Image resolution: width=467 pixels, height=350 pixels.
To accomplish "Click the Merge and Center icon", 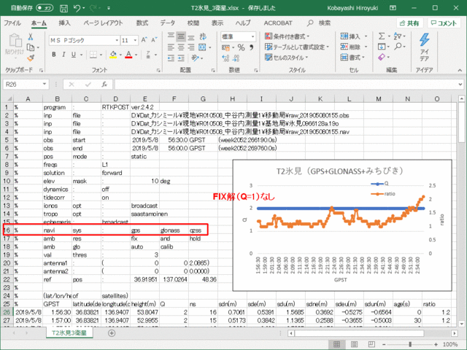I will 203,47.
